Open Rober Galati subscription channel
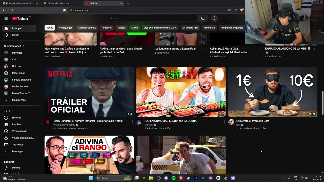The height and width of the screenshot is (182, 324). click(x=19, y=73)
